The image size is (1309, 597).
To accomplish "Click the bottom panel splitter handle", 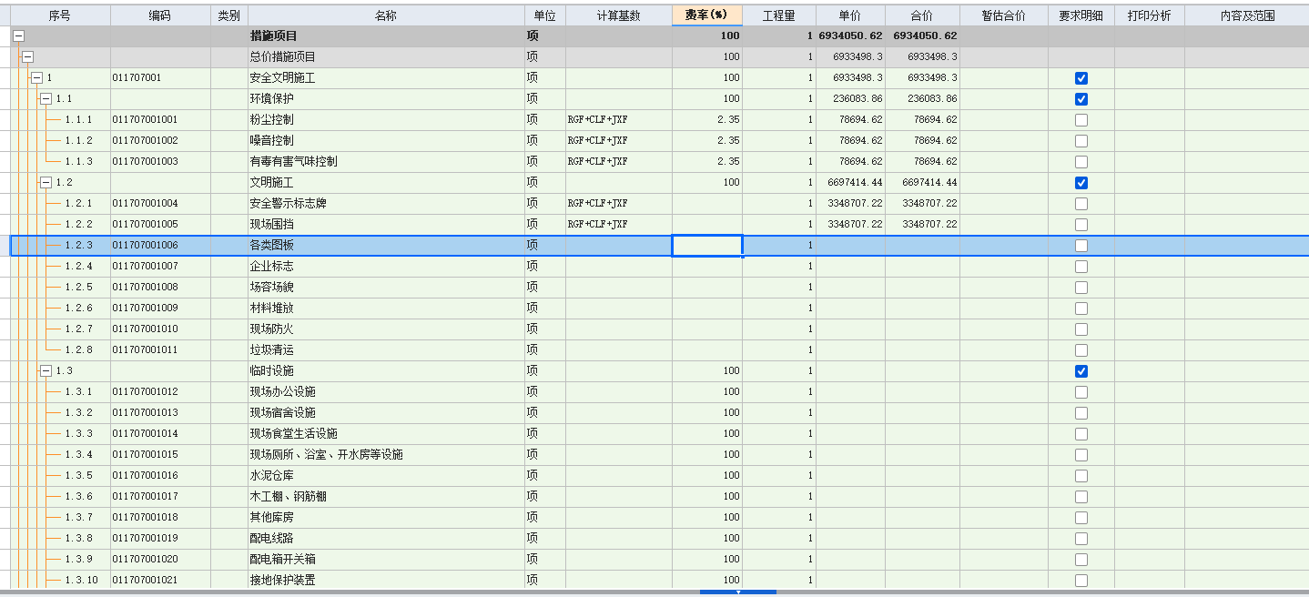I will pos(738,592).
